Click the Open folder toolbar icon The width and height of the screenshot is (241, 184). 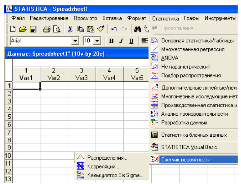pos(23,29)
